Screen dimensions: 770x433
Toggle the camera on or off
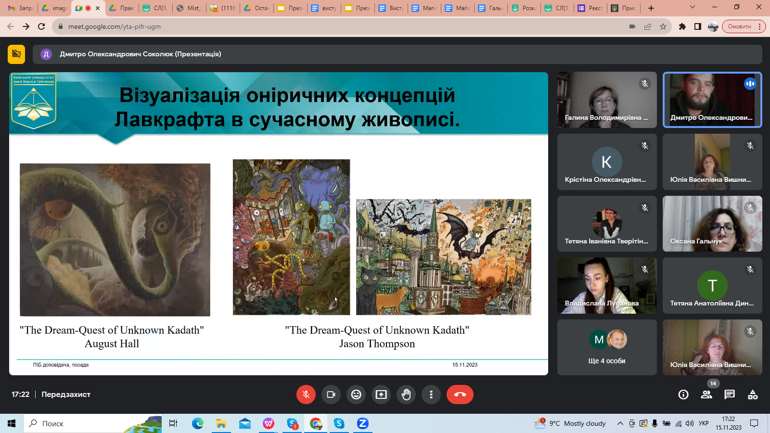pyautogui.click(x=331, y=395)
